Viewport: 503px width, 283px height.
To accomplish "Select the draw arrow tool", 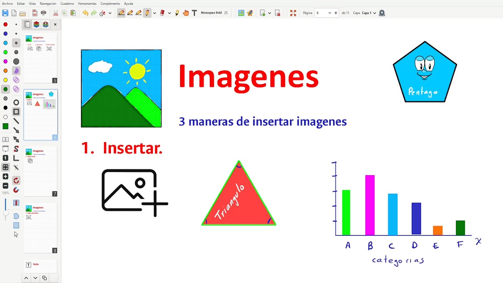I will 16,130.
